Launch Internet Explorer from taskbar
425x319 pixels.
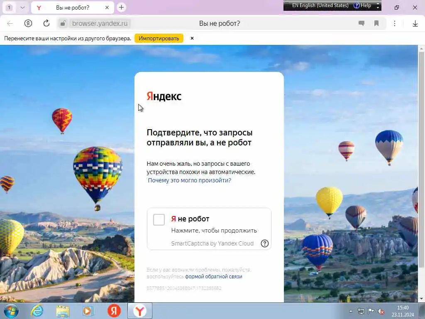point(37,311)
